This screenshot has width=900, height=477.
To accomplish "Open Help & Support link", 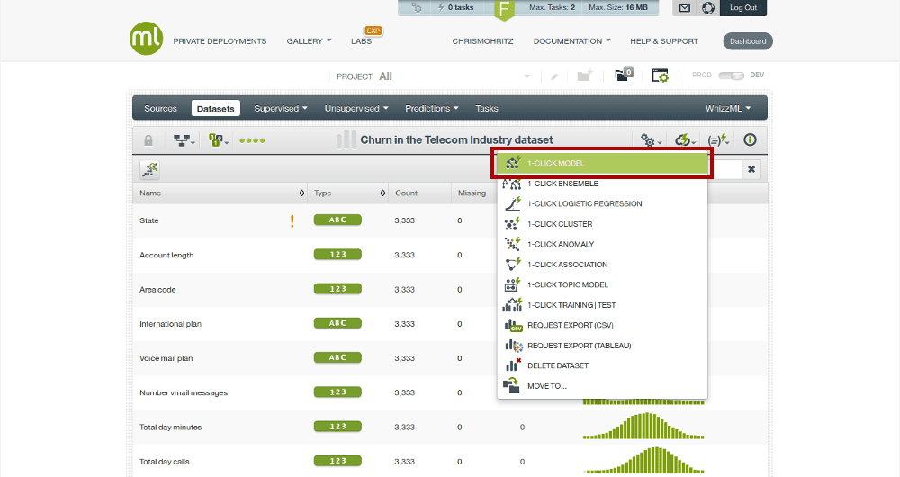I will pos(664,41).
